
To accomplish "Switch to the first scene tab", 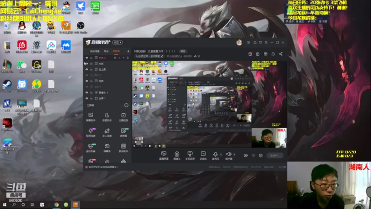I will click(x=95, y=51).
